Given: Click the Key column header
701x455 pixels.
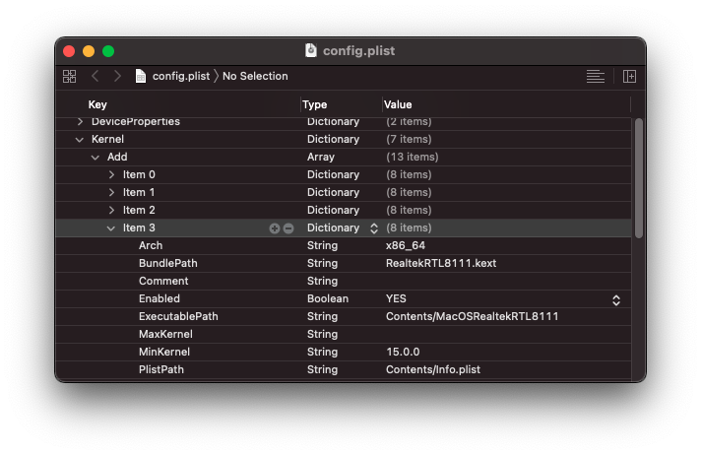Looking at the screenshot, I should [97, 104].
